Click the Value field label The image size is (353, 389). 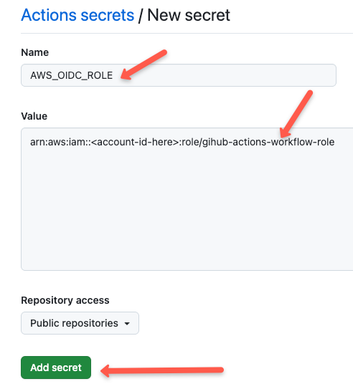(34, 116)
